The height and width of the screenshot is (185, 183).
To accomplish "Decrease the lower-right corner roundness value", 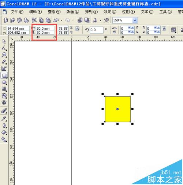I will tap(155, 32).
